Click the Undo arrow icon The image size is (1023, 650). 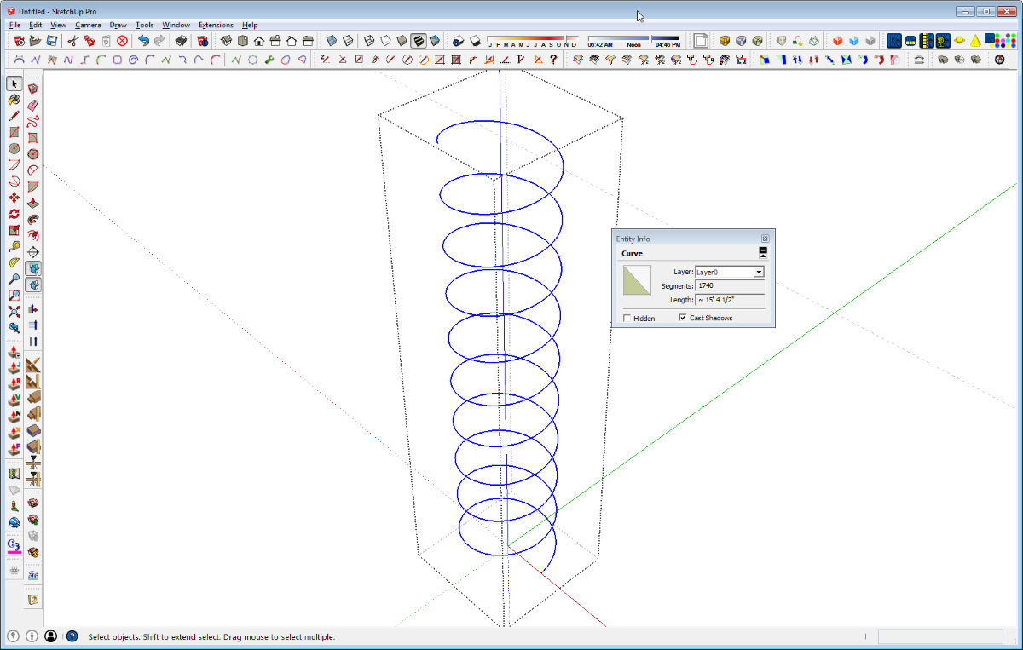[x=143, y=41]
